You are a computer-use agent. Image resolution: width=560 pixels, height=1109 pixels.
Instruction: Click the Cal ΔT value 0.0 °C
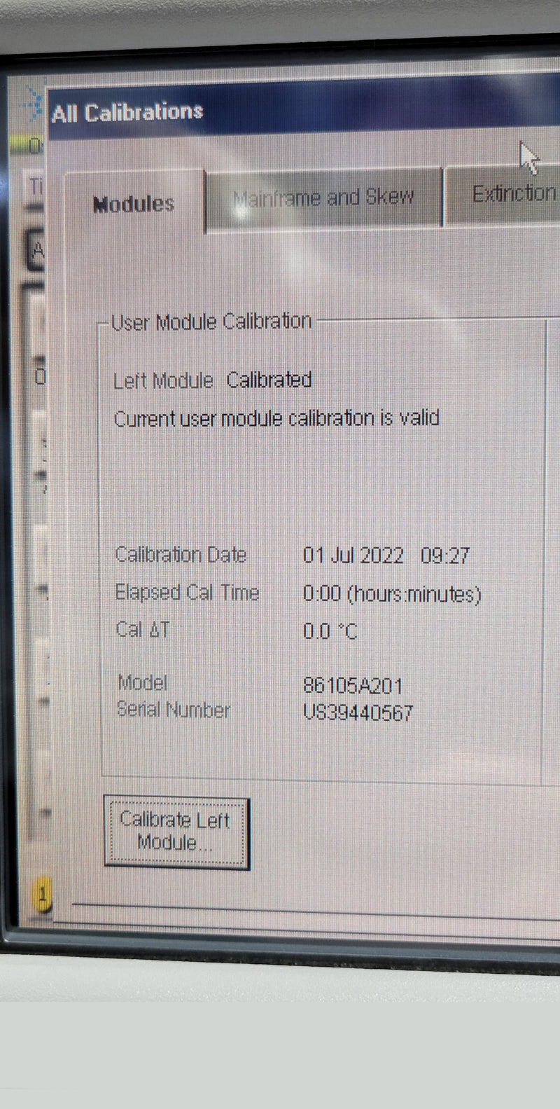point(330,631)
